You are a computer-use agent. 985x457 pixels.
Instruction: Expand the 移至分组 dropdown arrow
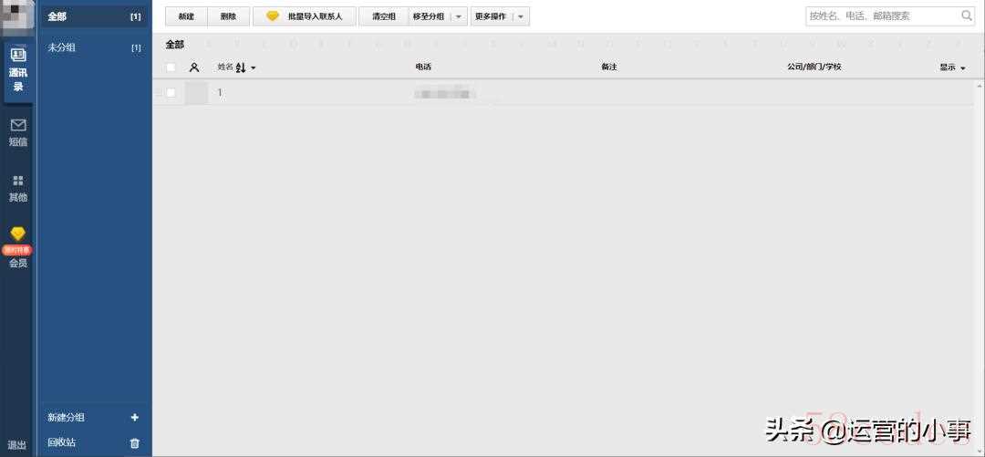459,17
